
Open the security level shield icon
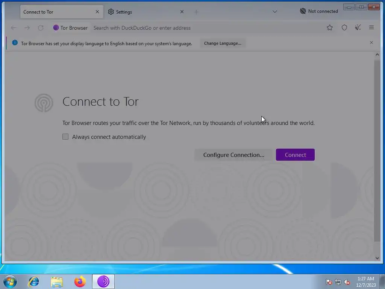coord(344,27)
